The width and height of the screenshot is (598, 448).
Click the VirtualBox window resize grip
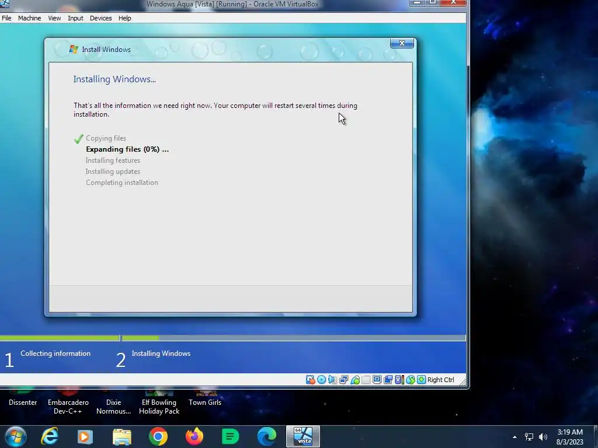pyautogui.click(x=463, y=383)
